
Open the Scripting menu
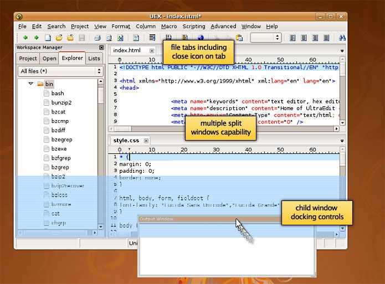click(x=194, y=26)
